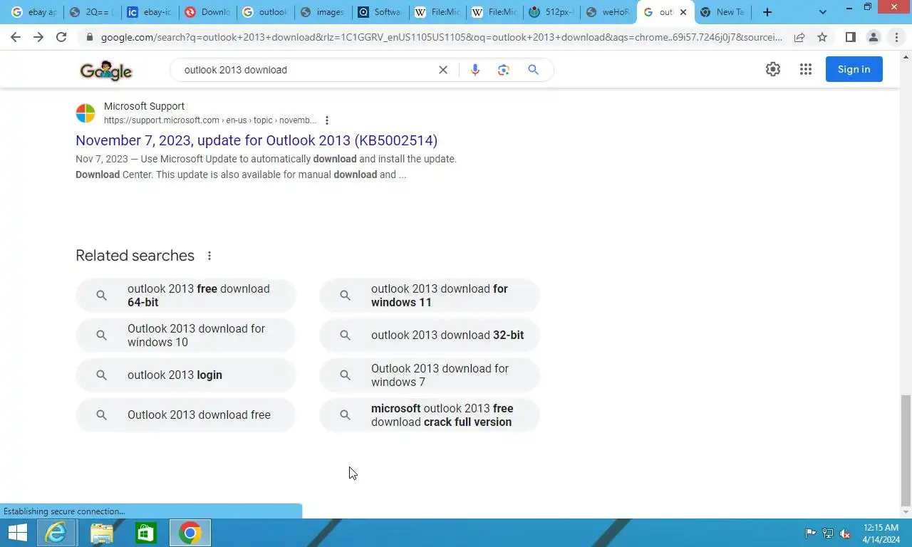
Task: Clear the search query with X
Action: pos(443,70)
